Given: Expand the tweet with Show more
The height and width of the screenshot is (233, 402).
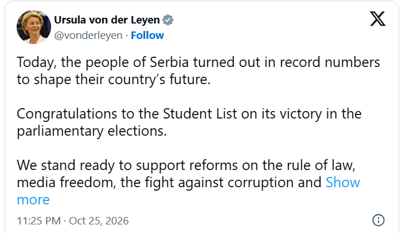Looking at the screenshot, I should point(343,182).
